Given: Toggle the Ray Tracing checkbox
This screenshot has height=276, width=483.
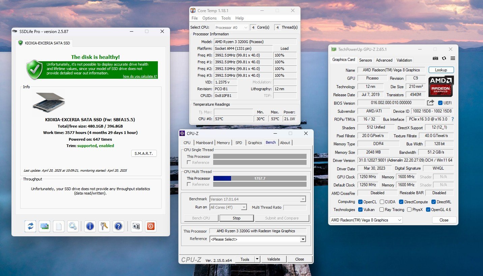Looking at the screenshot, I should [x=381, y=210].
